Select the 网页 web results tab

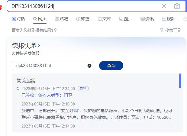(x=40, y=19)
